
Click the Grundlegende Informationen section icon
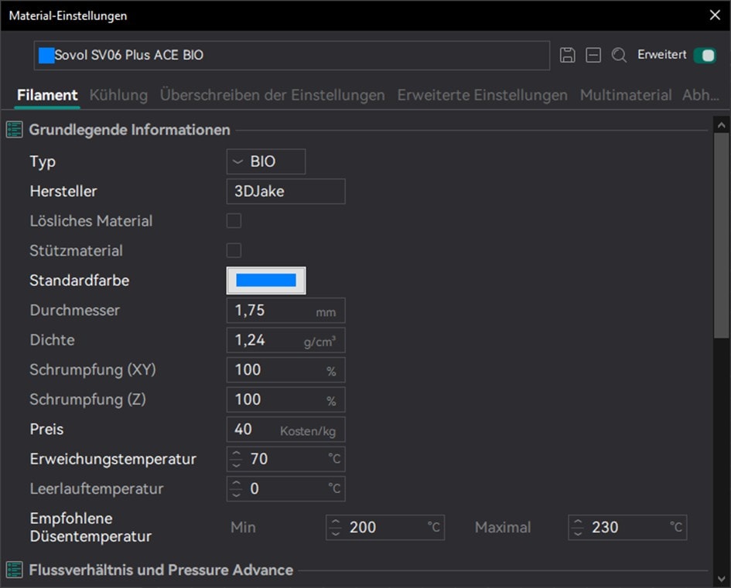[x=14, y=130]
